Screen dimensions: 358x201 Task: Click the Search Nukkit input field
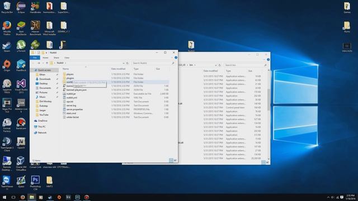(x=153, y=63)
